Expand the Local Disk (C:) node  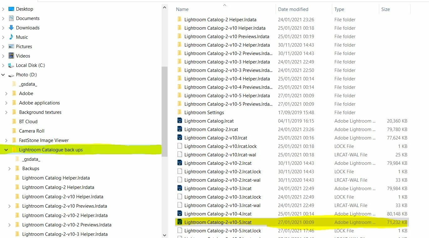pos(3,65)
